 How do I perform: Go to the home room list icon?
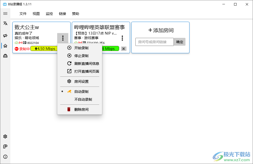click(5, 46)
